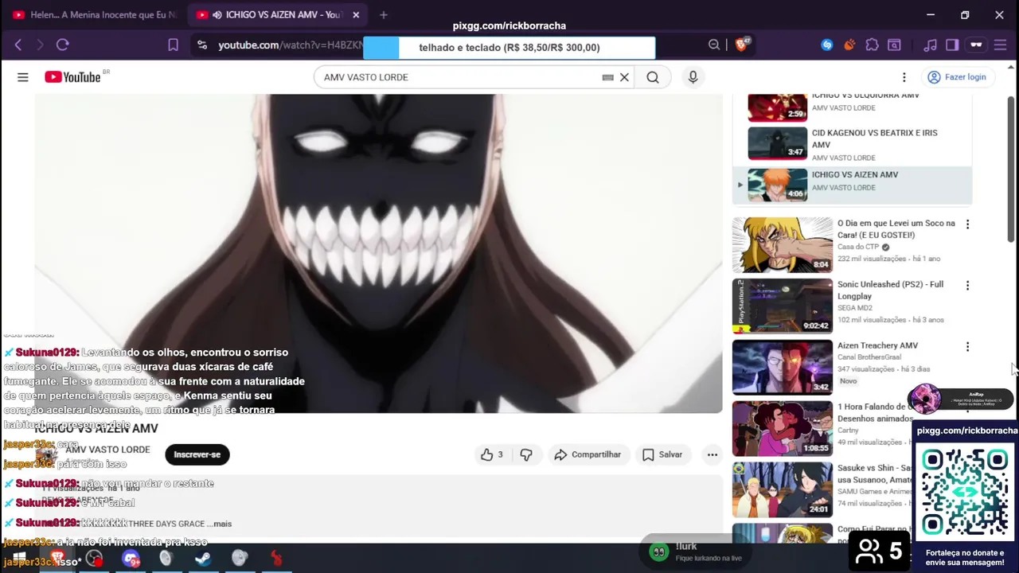Viewport: 1019px width, 573px height.
Task: Open options for O Dia em que Levei video
Action: coord(967,224)
